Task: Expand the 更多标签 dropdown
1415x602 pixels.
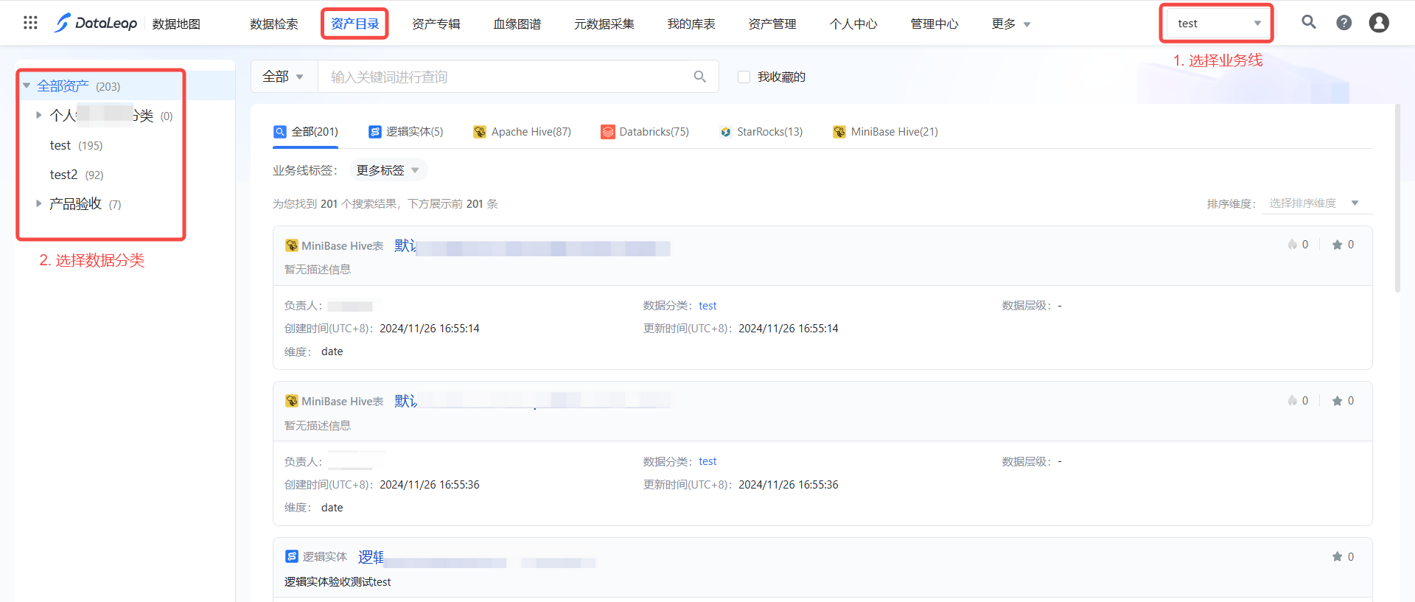Action: click(388, 170)
